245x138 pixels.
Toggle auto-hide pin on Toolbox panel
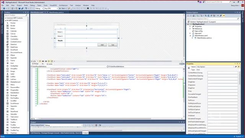pyautogui.click(x=26, y=12)
